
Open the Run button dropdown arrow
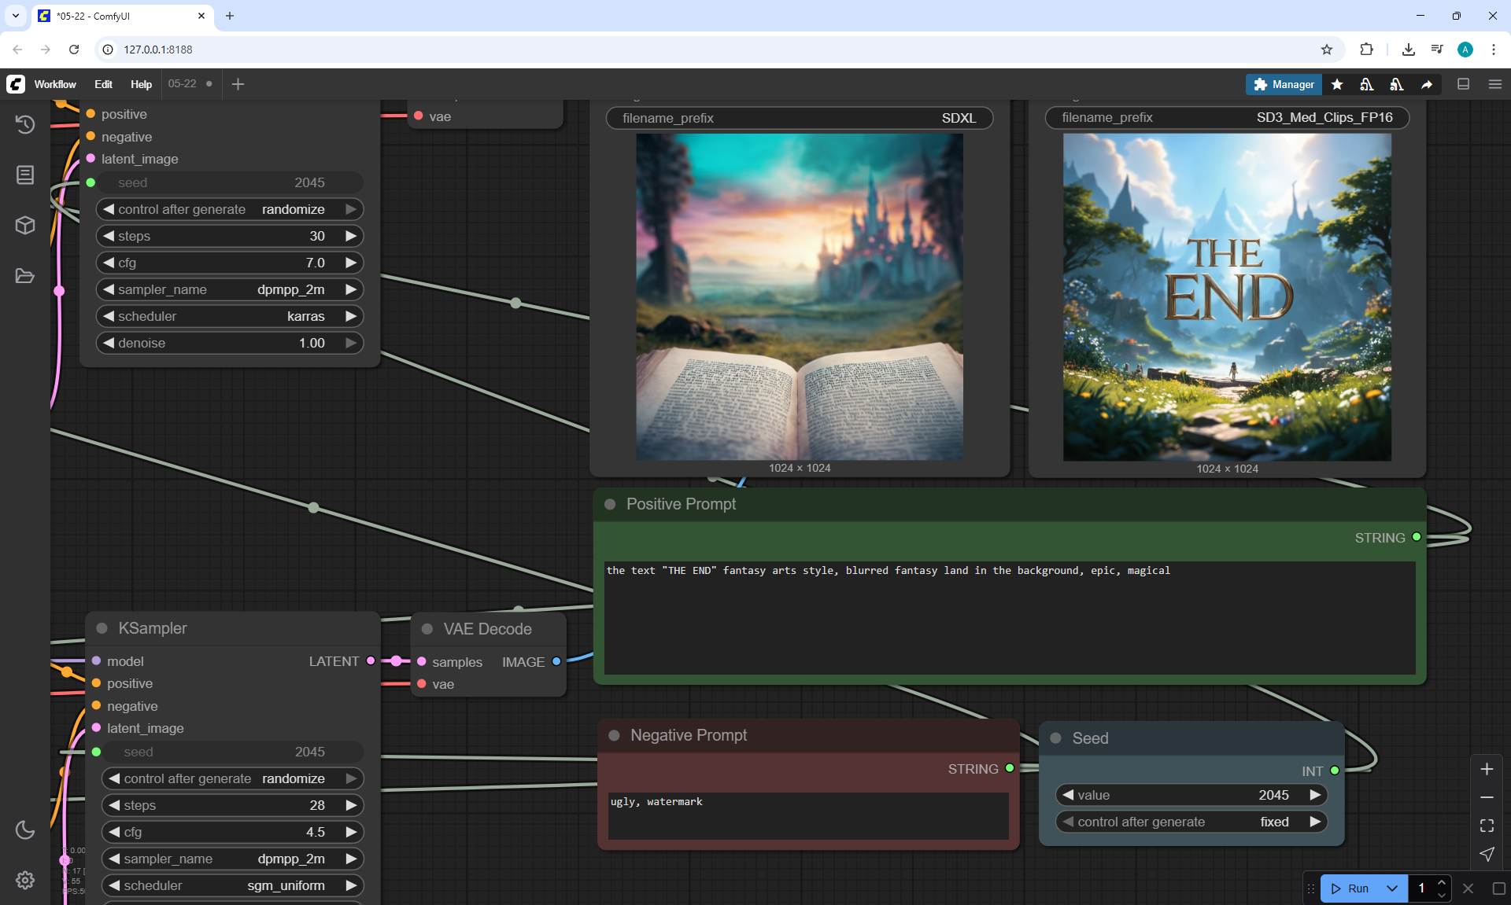pyautogui.click(x=1392, y=888)
